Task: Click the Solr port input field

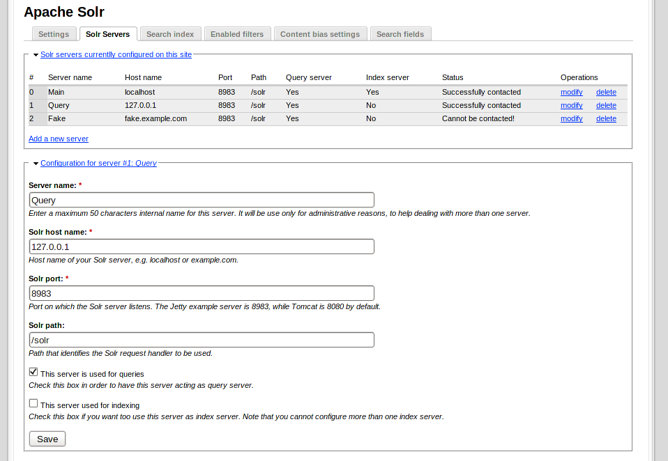Action: click(x=202, y=293)
